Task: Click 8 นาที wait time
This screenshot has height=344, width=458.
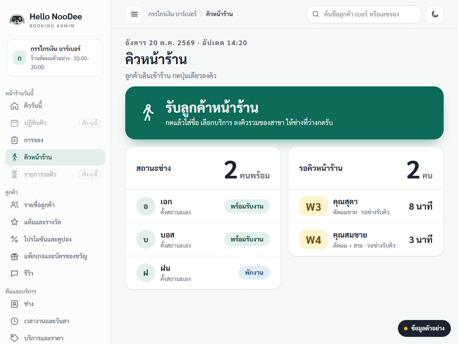Action: pos(421,206)
